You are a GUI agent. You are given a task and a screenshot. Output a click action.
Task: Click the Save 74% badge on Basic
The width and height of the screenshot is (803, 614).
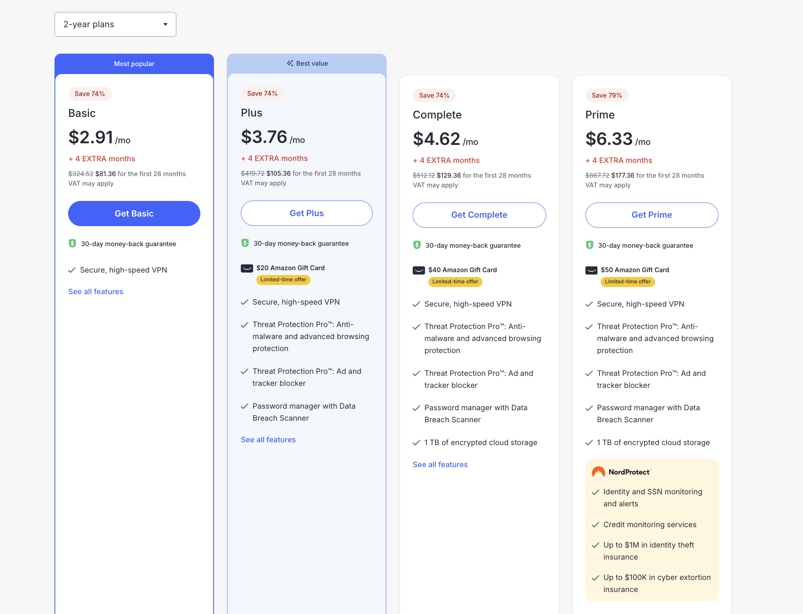[90, 94]
